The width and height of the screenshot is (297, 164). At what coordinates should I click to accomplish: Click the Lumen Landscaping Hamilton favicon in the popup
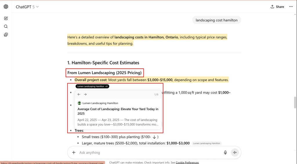(x=79, y=103)
